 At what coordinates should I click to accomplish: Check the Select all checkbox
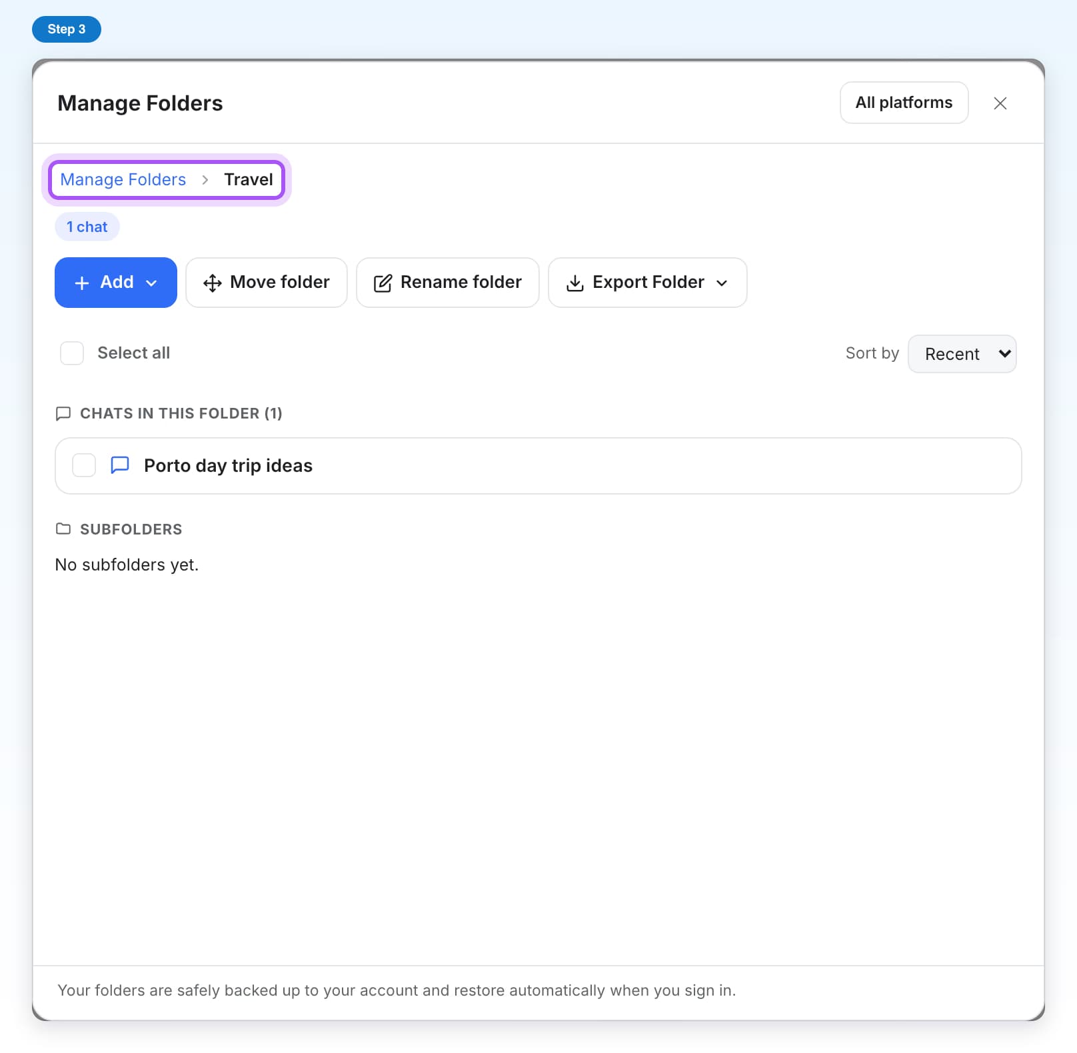pos(72,353)
